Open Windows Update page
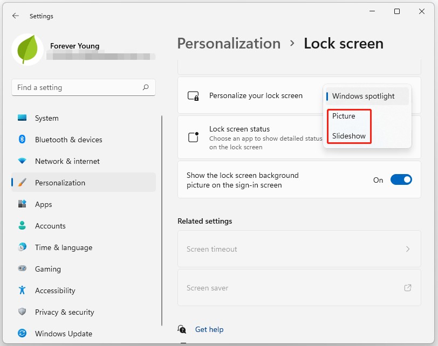This screenshot has height=346, width=438. pos(84,334)
